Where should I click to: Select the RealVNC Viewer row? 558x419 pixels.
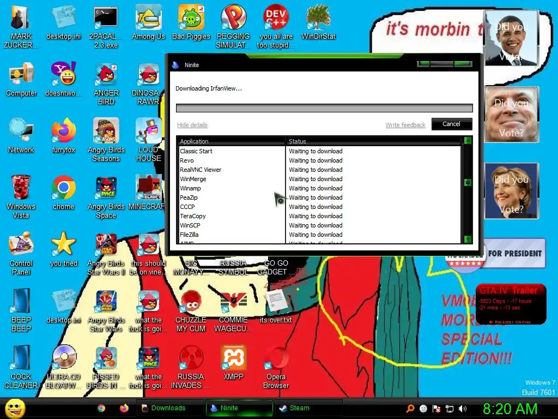pos(319,170)
